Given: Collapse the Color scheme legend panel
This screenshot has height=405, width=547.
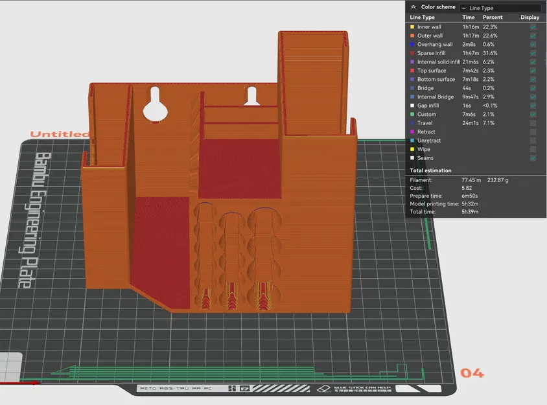Looking at the screenshot, I should tap(413, 7).
